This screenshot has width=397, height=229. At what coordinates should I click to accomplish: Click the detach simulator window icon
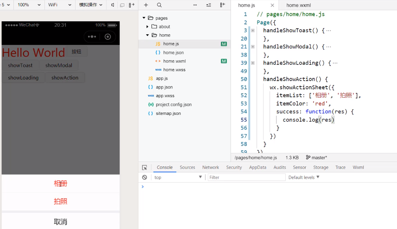coord(122,5)
